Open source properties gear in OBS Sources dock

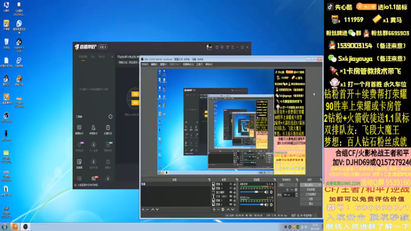223,209
